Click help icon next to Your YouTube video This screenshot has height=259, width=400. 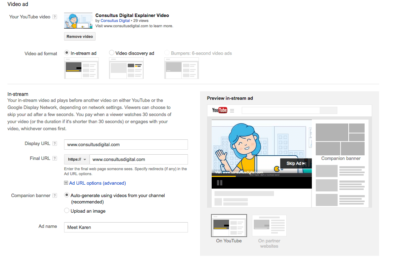tap(55, 17)
